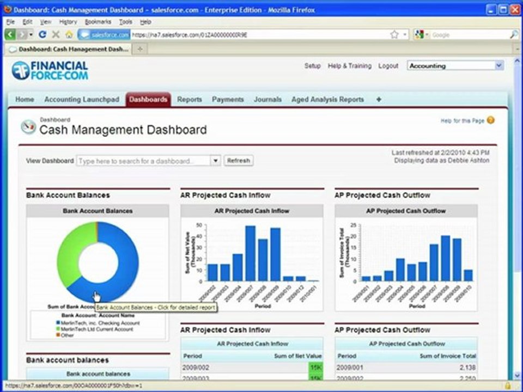Click the stop loading X icon
Viewport: 523px width, 392px height.
point(56,34)
